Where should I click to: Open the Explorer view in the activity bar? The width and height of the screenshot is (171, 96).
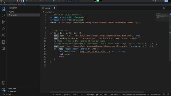3,9
